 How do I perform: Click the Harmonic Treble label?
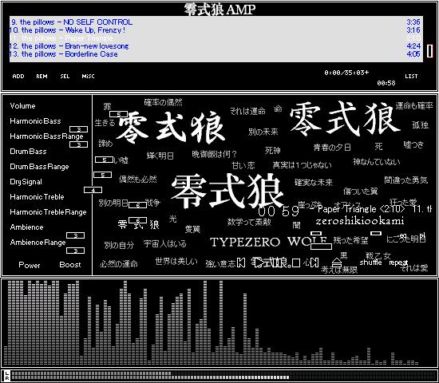pos(37,197)
